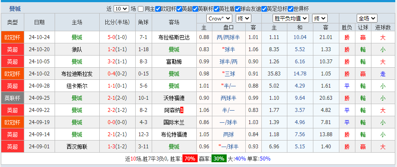The width and height of the screenshot is (397, 167).
Task: Click the 0-0(0-0) score
Action: coord(117,122)
